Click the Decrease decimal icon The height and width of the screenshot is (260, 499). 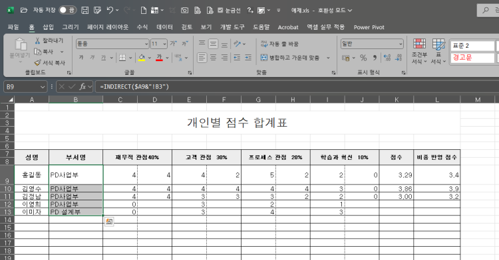click(x=399, y=58)
